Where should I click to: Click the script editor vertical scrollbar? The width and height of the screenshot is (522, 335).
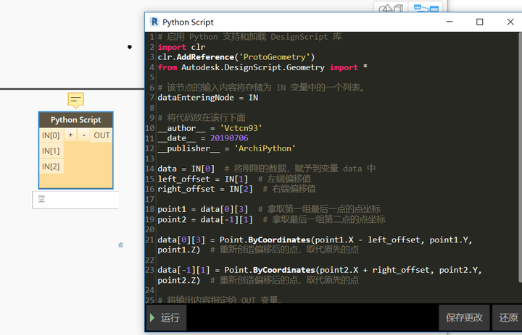coord(520,158)
